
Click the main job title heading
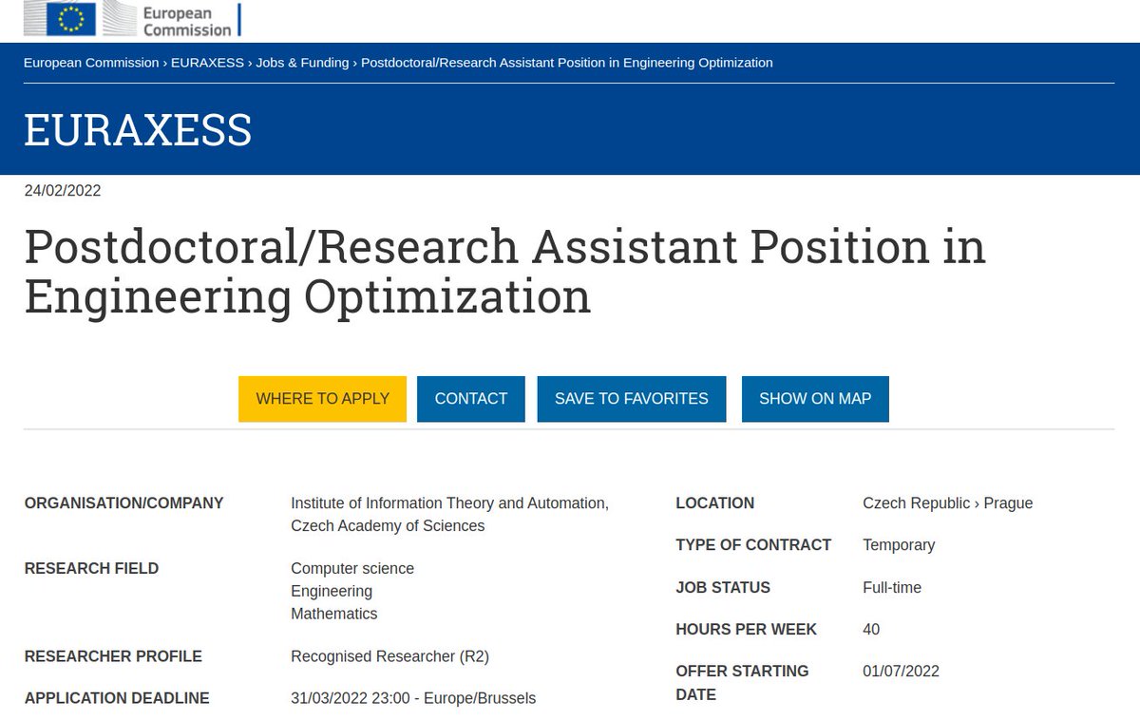click(x=504, y=272)
